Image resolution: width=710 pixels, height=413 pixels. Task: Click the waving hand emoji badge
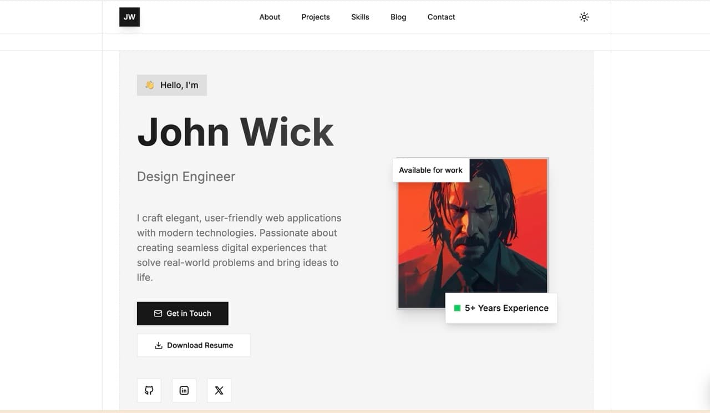click(149, 85)
